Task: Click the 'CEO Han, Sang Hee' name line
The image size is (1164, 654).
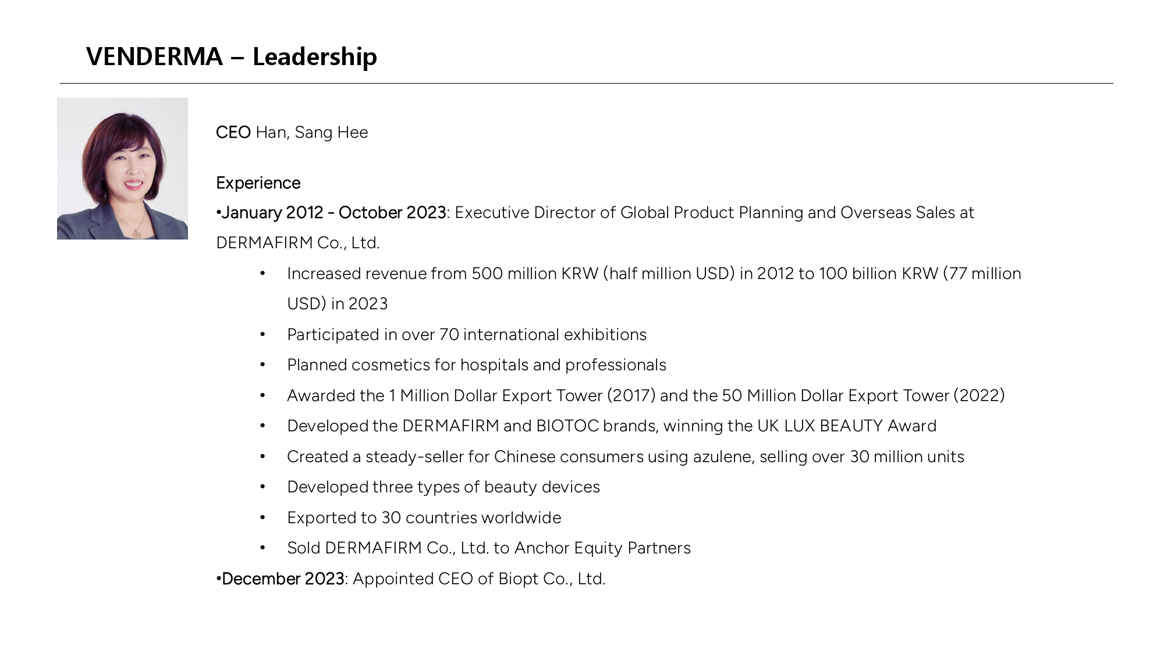Action: [x=292, y=133]
